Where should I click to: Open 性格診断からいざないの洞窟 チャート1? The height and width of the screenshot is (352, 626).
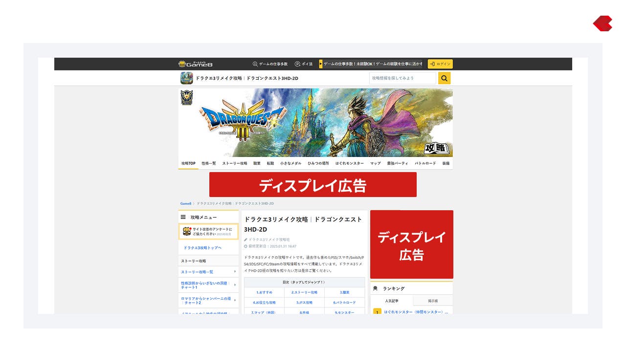209,285
